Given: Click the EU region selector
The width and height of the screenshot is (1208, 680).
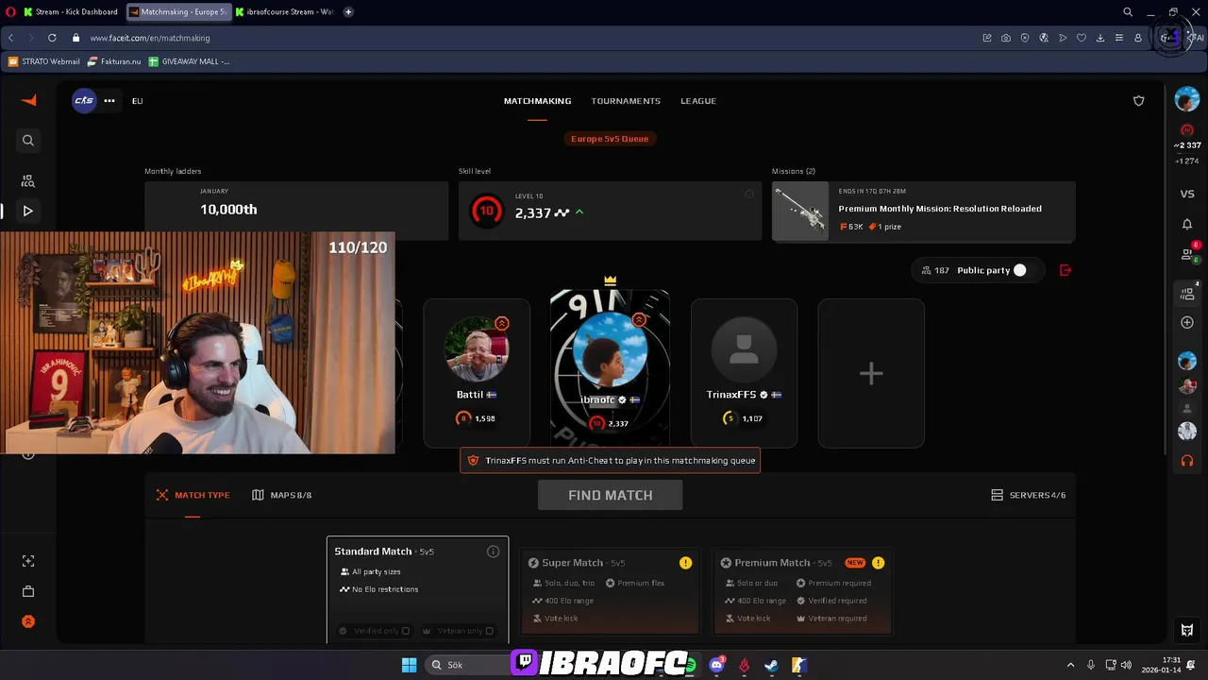Looking at the screenshot, I should pos(137,101).
